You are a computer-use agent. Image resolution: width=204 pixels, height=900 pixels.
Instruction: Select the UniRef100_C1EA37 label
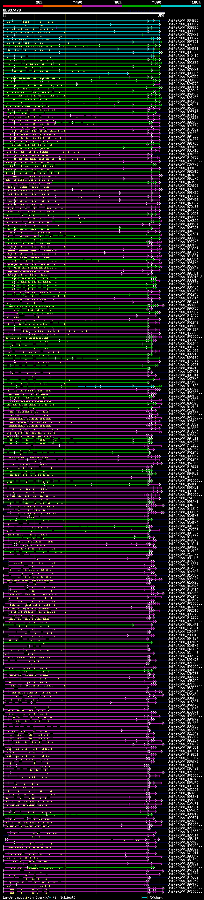click(x=183, y=758)
